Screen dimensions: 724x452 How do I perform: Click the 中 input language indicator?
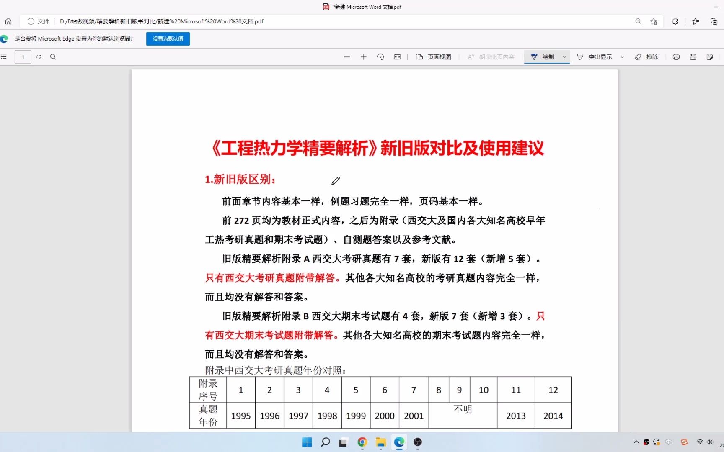pos(668,442)
